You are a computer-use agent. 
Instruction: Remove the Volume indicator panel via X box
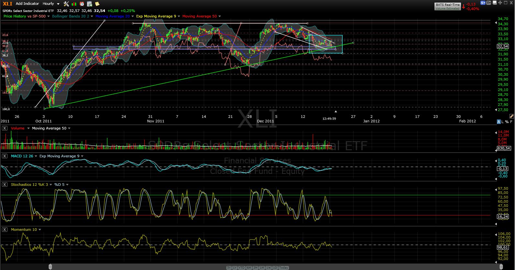5,128
